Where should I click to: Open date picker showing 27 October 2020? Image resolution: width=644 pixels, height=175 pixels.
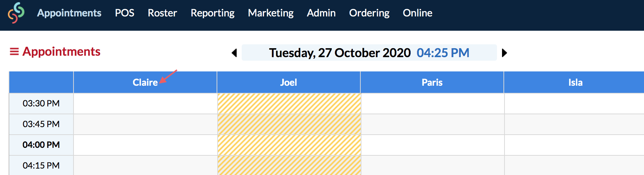click(x=369, y=53)
